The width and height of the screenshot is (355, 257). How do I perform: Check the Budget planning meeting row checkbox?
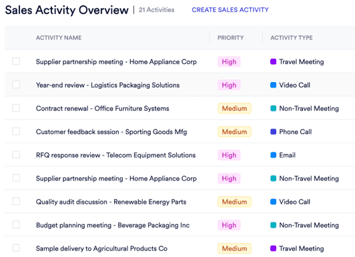[x=16, y=224]
